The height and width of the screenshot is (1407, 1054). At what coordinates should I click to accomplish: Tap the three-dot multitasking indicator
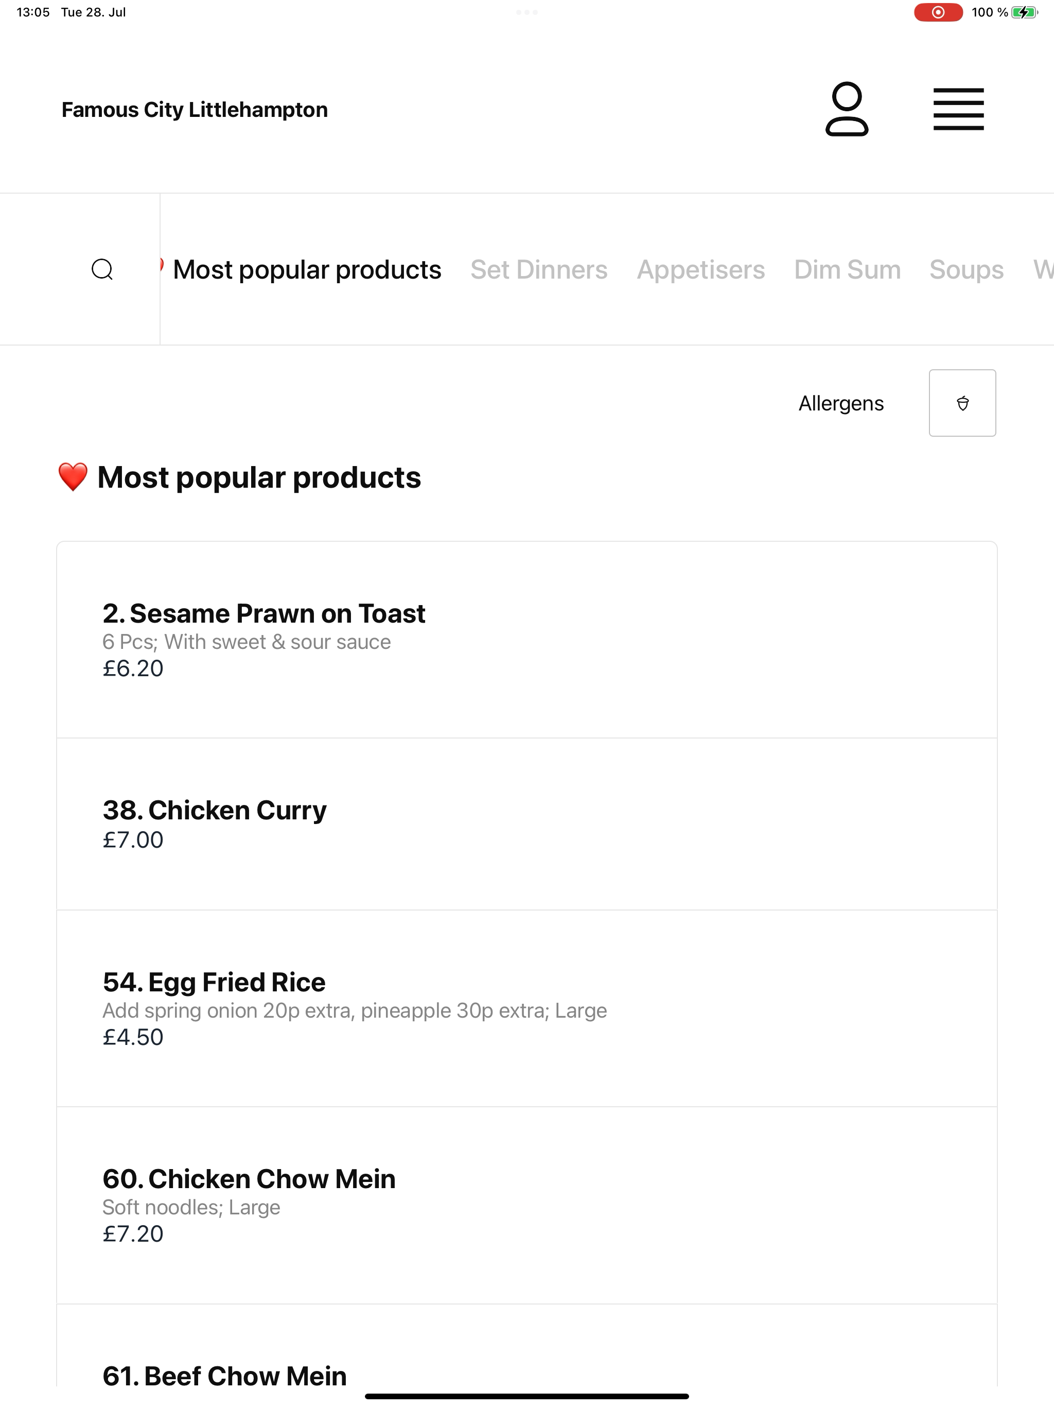point(527,12)
